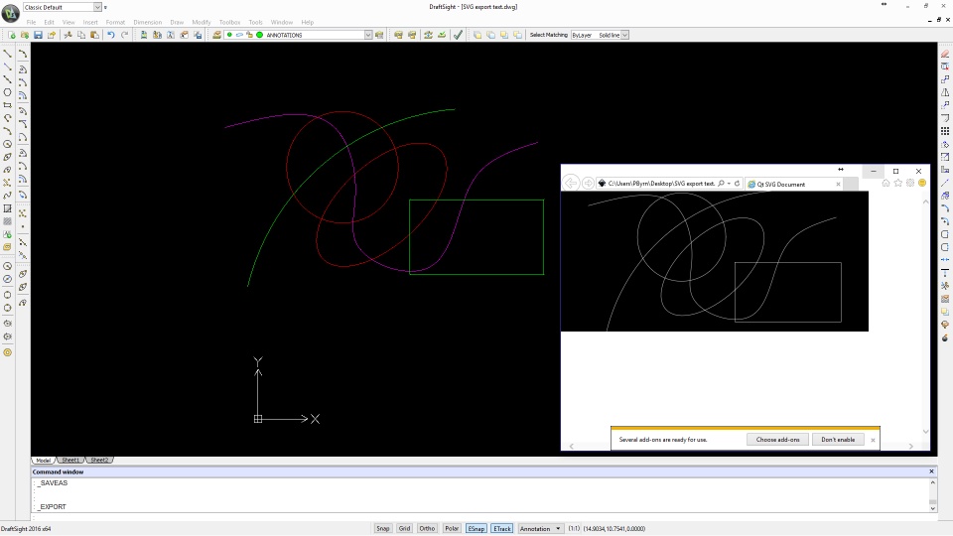
Task: Click the Undo arrow in the toolbar
Action: tap(110, 35)
